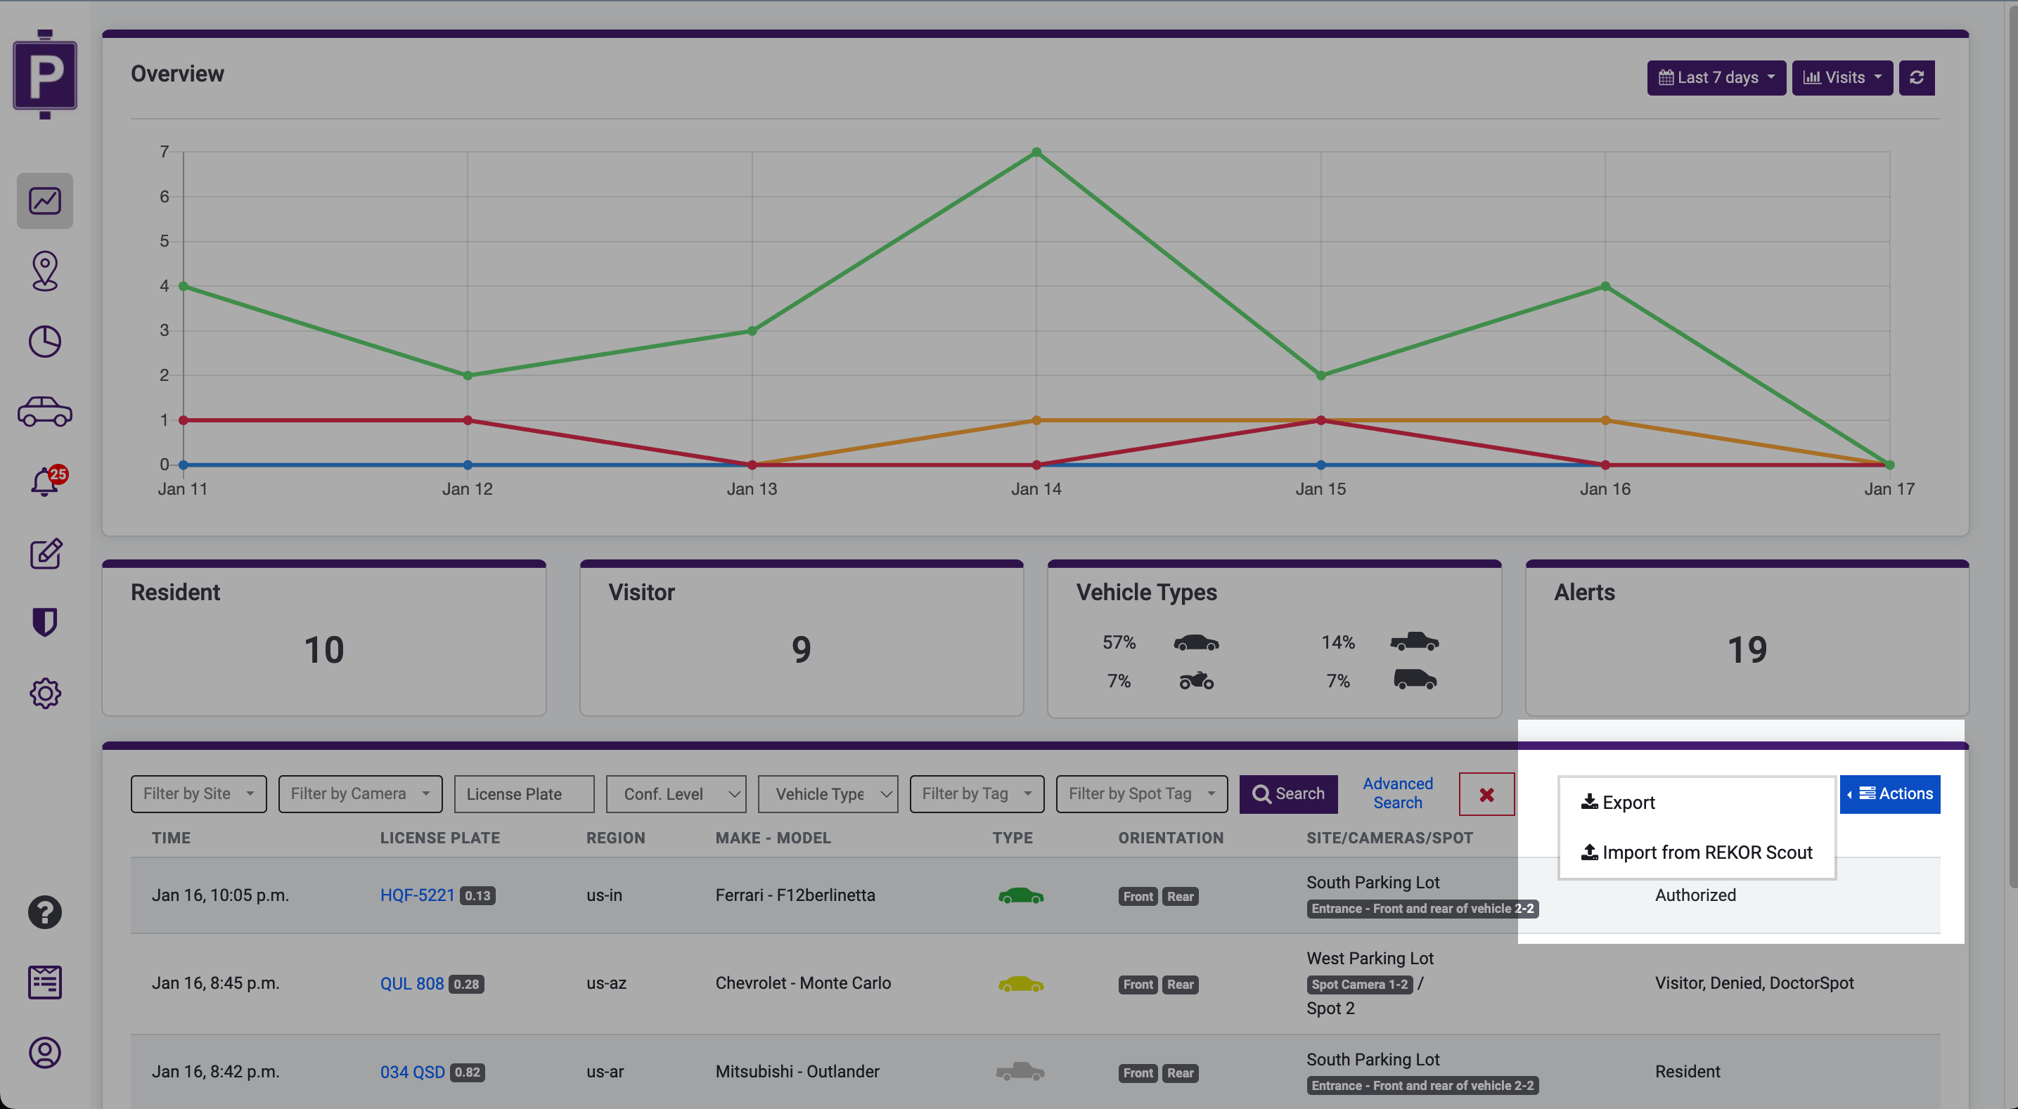2018x1109 pixels.
Task: Click the clock history sidebar icon
Action: [x=45, y=342]
